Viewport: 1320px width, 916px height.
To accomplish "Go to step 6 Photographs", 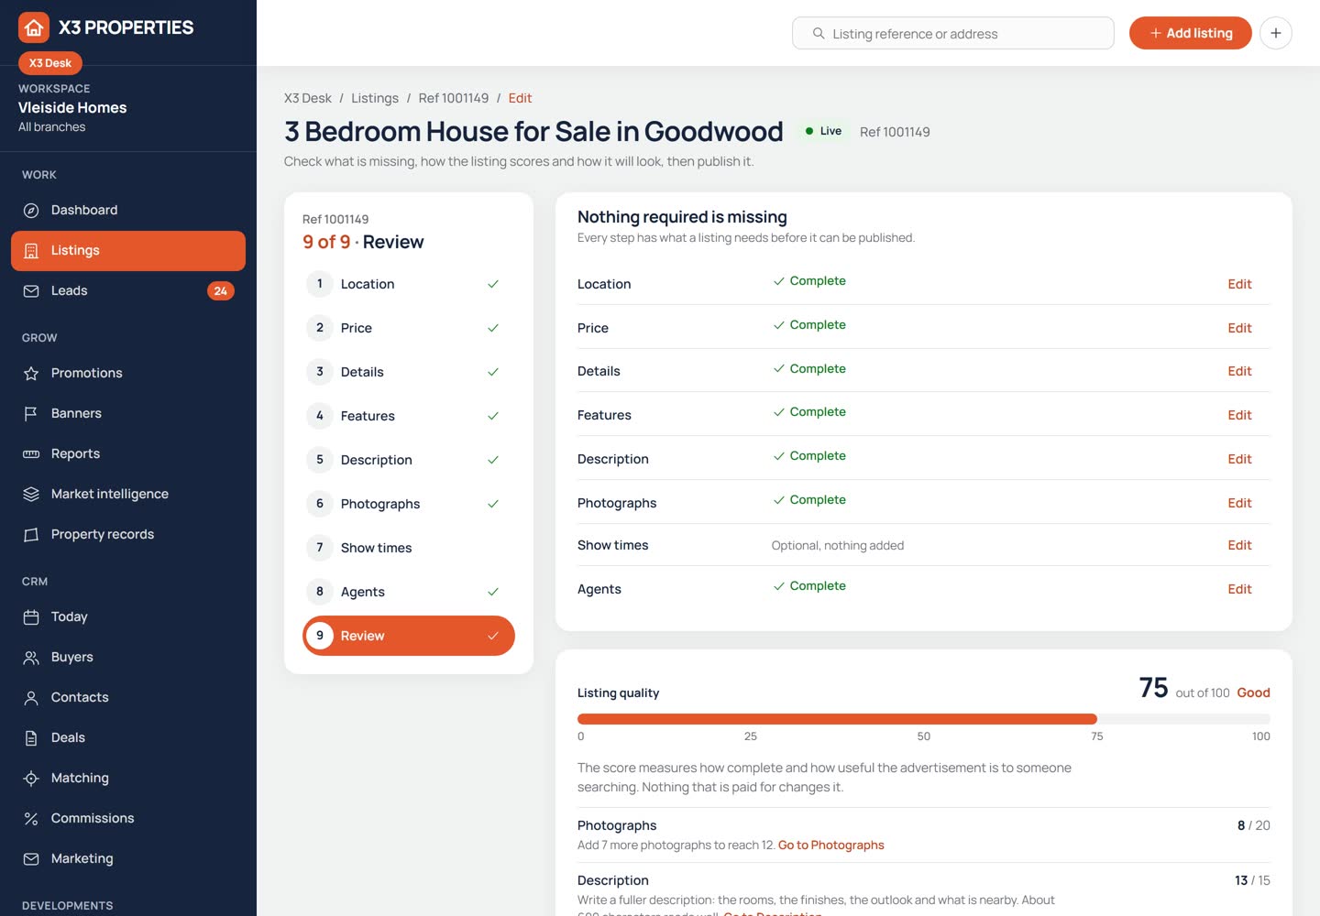I will (x=409, y=504).
